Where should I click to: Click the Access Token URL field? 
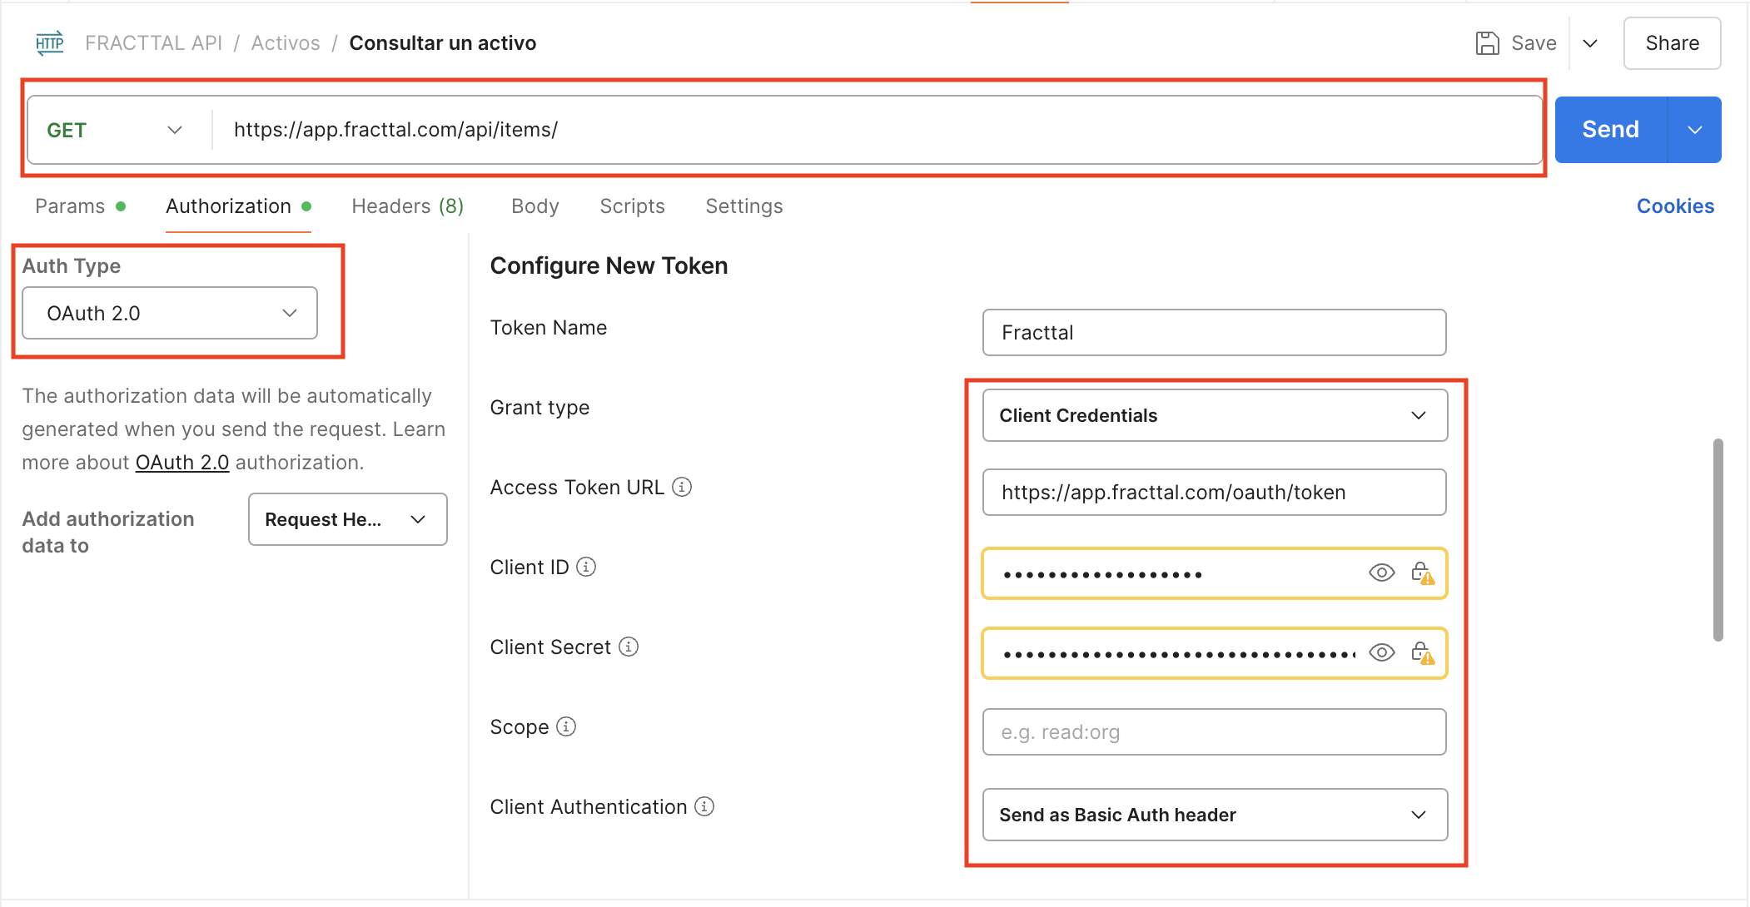tap(1214, 493)
